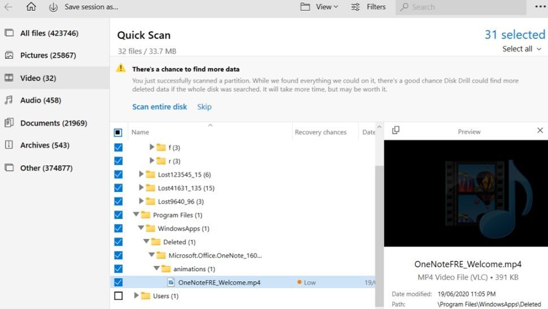548x309 pixels.
Task: Switch to Documents (21969) category
Action: pos(55,123)
